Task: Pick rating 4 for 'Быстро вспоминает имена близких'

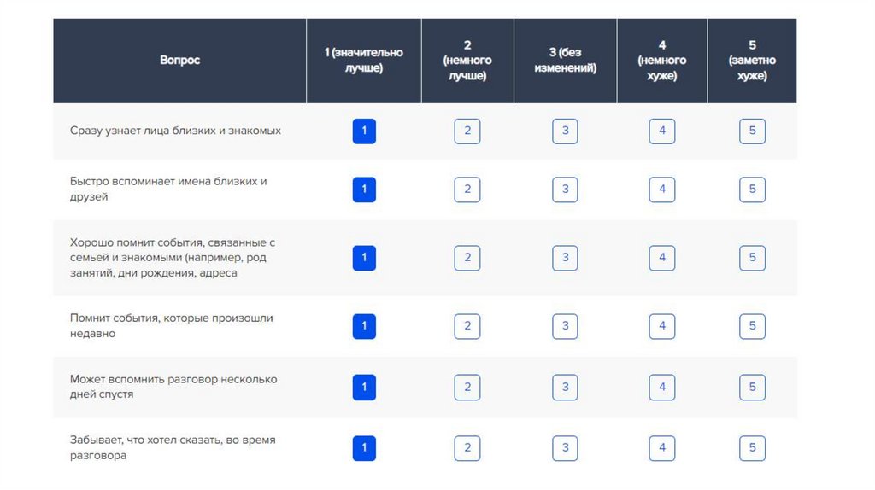Action: coord(661,190)
